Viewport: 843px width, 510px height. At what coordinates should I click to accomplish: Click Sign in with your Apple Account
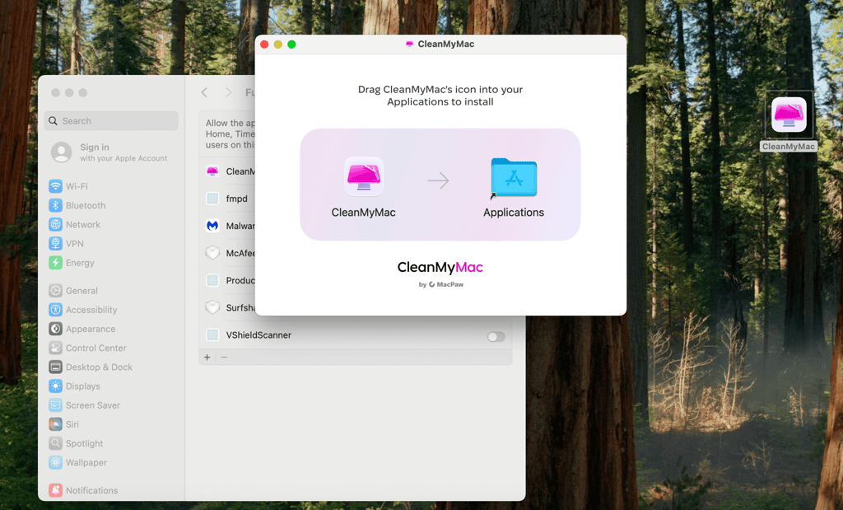(x=109, y=152)
